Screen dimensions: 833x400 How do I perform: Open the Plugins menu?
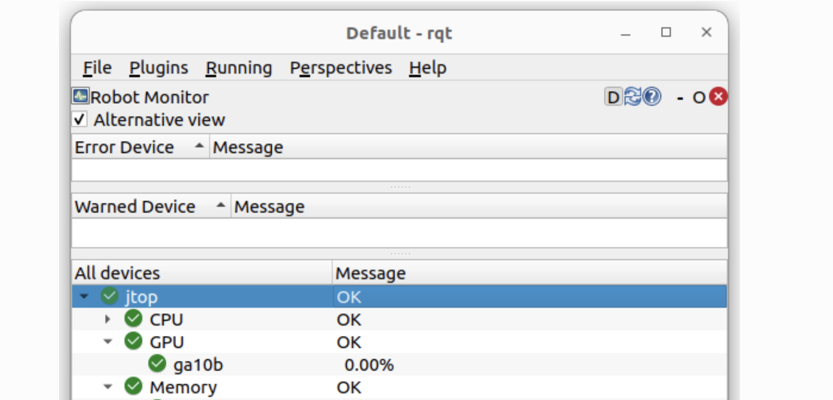coord(158,68)
